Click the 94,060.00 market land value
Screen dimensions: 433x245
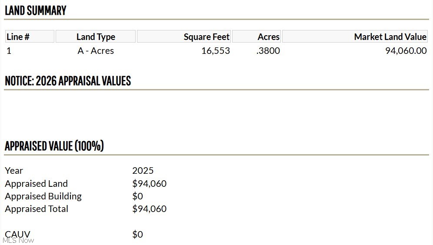[x=406, y=51]
